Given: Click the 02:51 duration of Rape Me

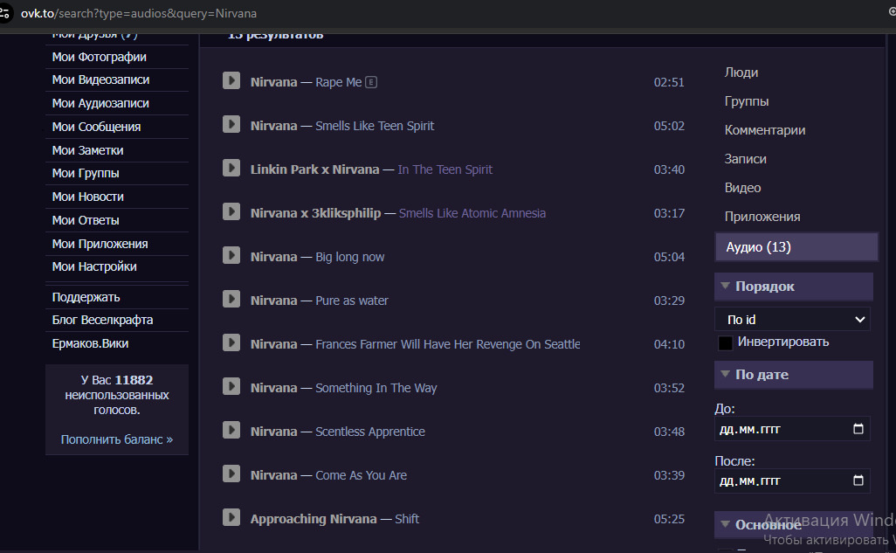Looking at the screenshot, I should coord(669,82).
